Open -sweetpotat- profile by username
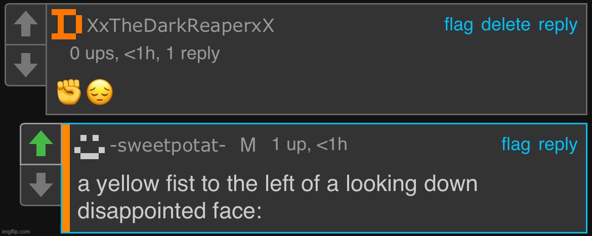592x236 pixels. (x=168, y=146)
